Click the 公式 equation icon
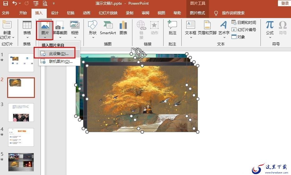This screenshot has width=291, height=175. pos(270,25)
